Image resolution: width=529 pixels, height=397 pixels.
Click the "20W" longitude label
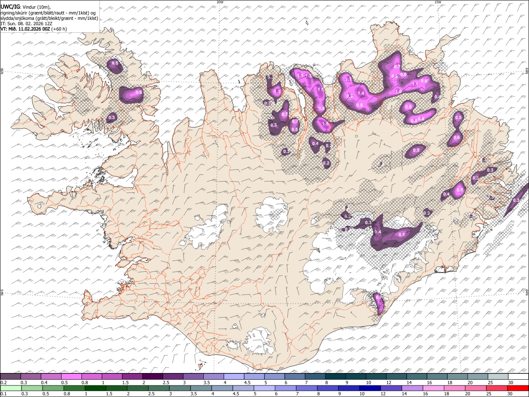[x=220, y=2]
